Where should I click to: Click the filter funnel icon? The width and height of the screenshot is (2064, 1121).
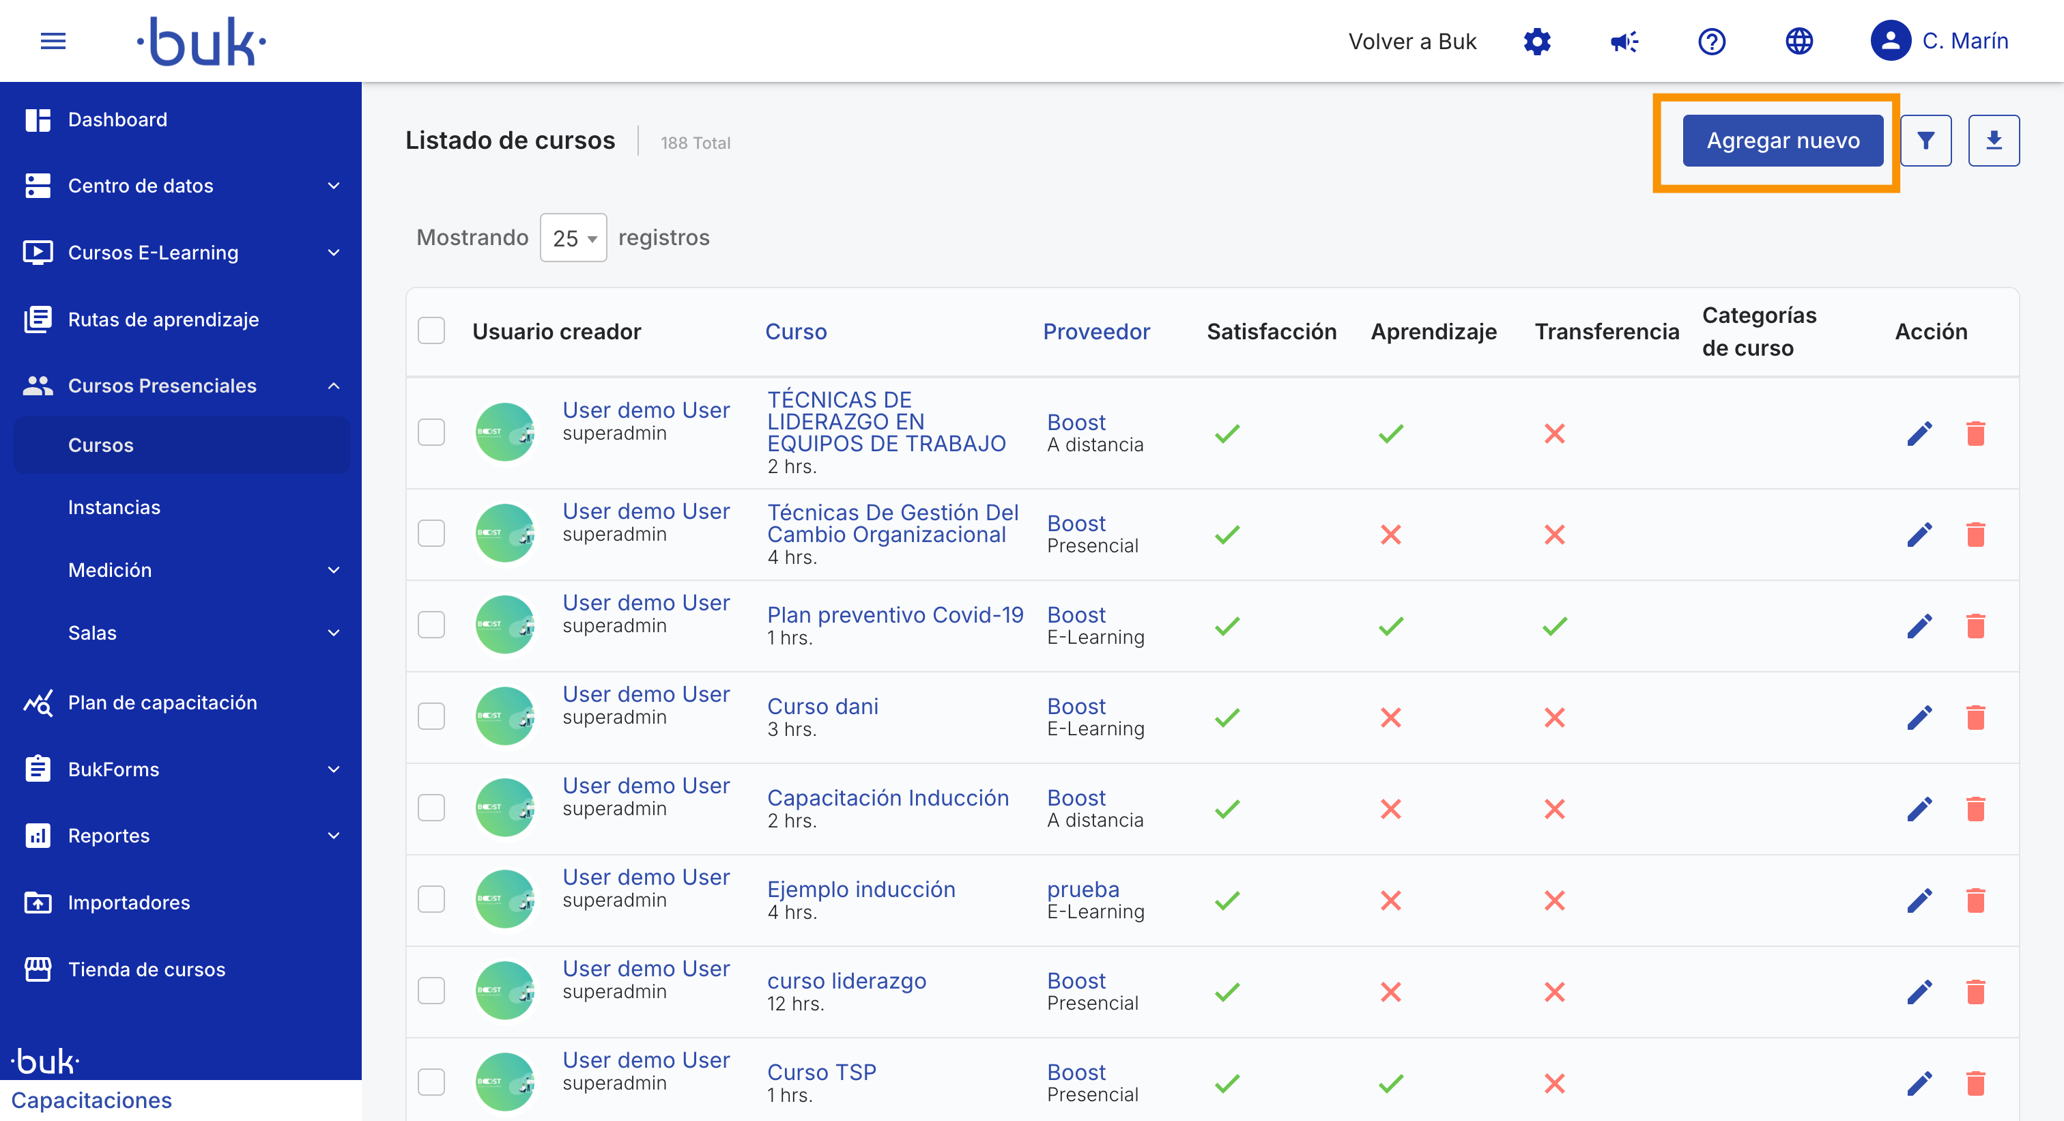point(1925,141)
